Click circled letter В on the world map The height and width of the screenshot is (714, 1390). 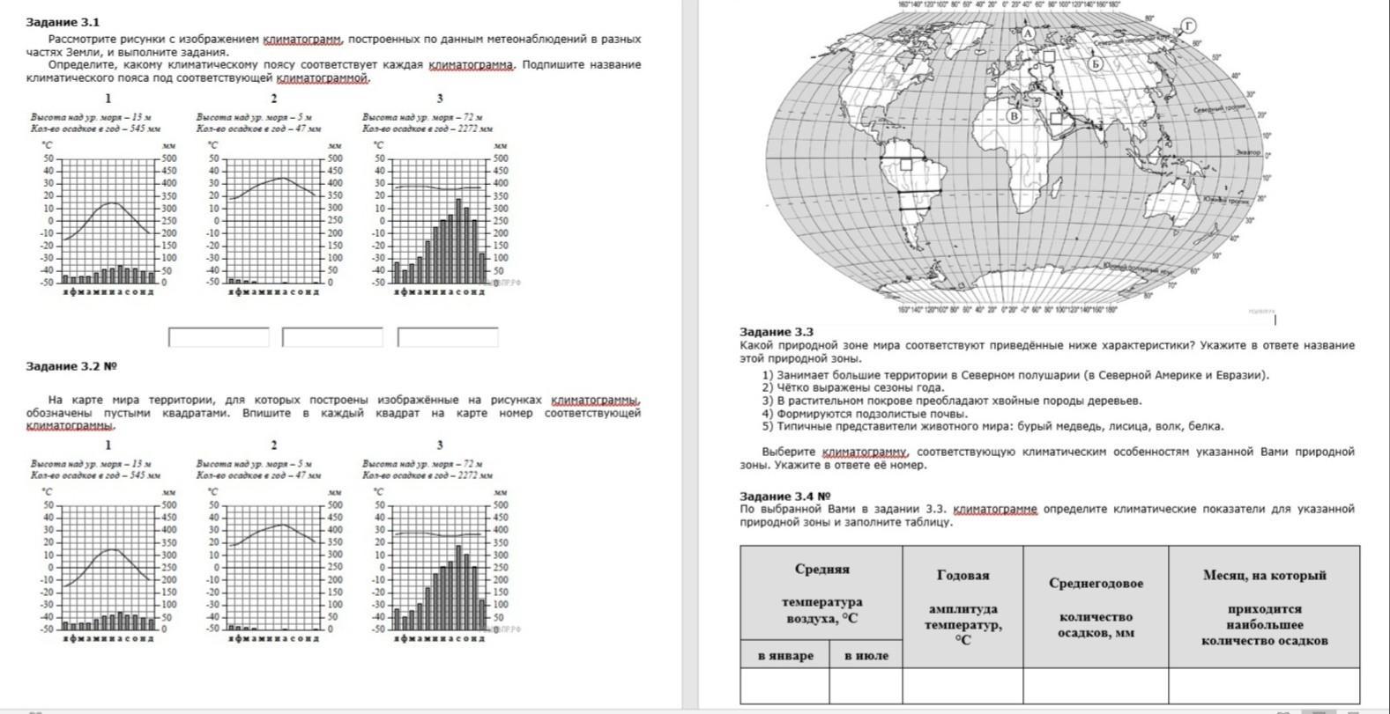pyautogui.click(x=1014, y=115)
